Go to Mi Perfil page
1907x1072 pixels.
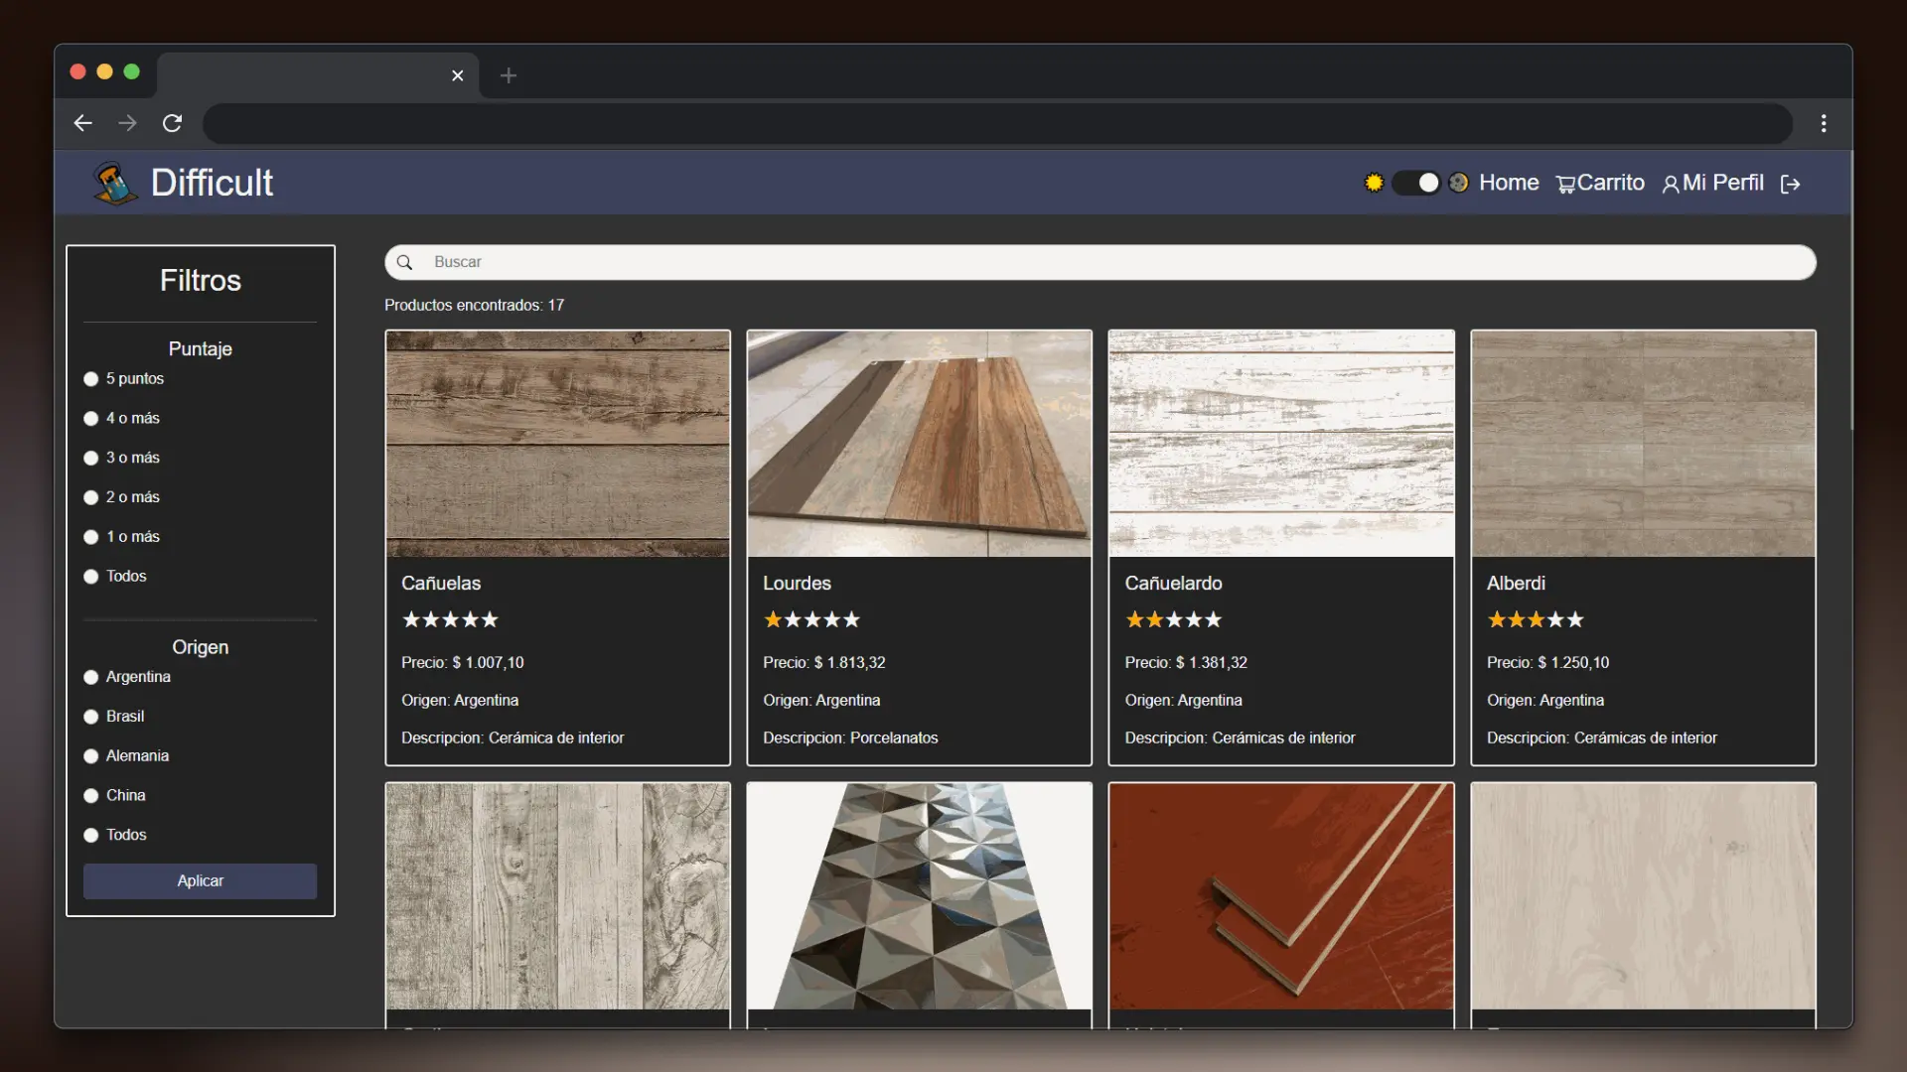(x=1713, y=183)
